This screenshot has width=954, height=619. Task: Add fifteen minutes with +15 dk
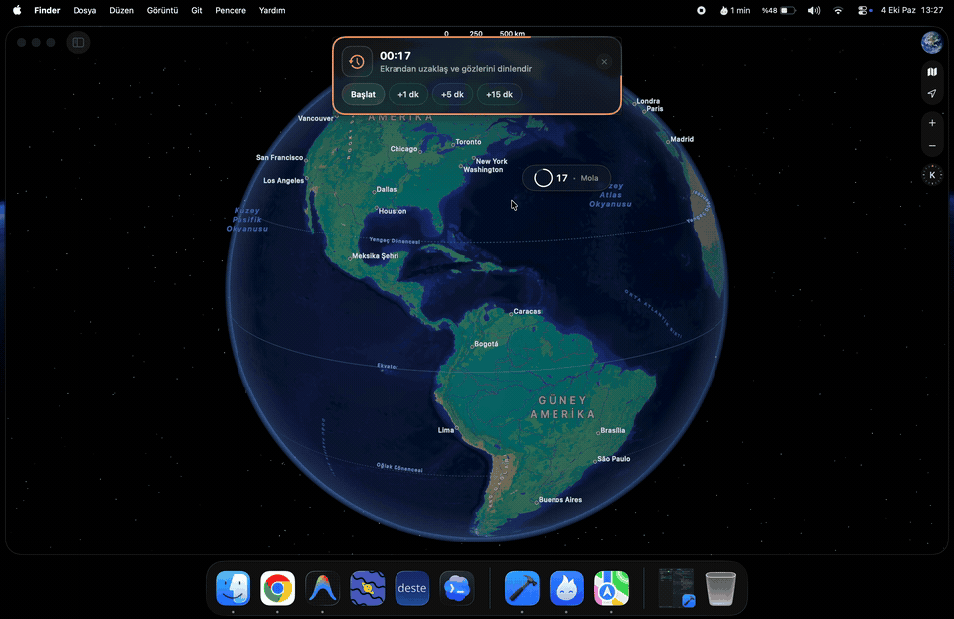499,94
